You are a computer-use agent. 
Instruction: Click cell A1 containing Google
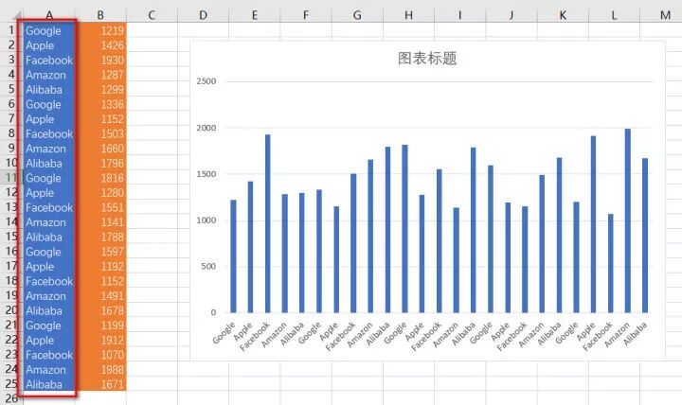pos(49,30)
